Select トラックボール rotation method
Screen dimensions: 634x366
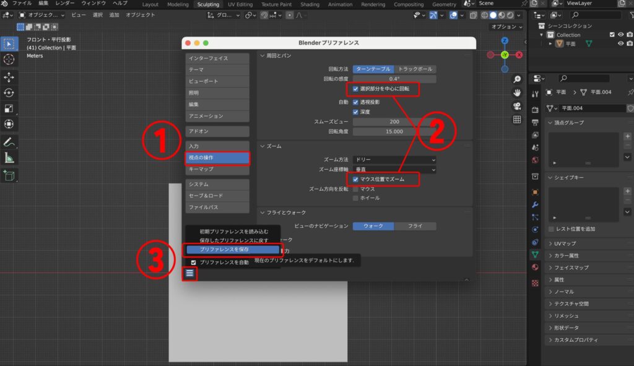[415, 69]
